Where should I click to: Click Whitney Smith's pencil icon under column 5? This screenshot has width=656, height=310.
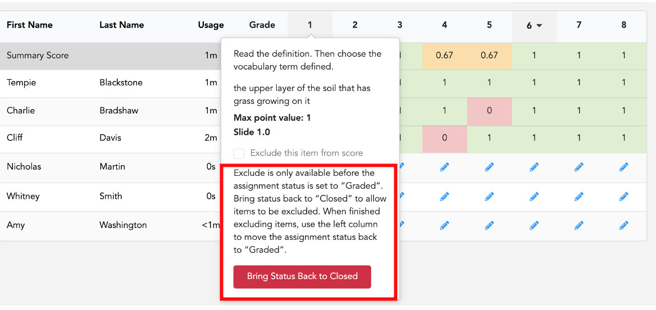(x=489, y=196)
